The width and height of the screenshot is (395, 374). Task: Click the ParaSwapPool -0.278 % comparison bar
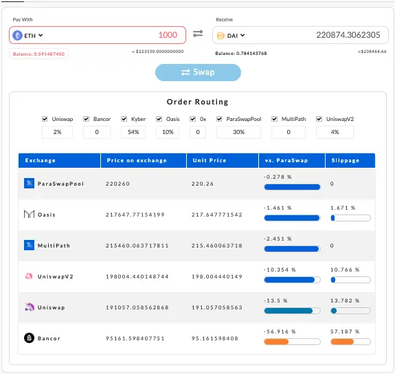[292, 187]
